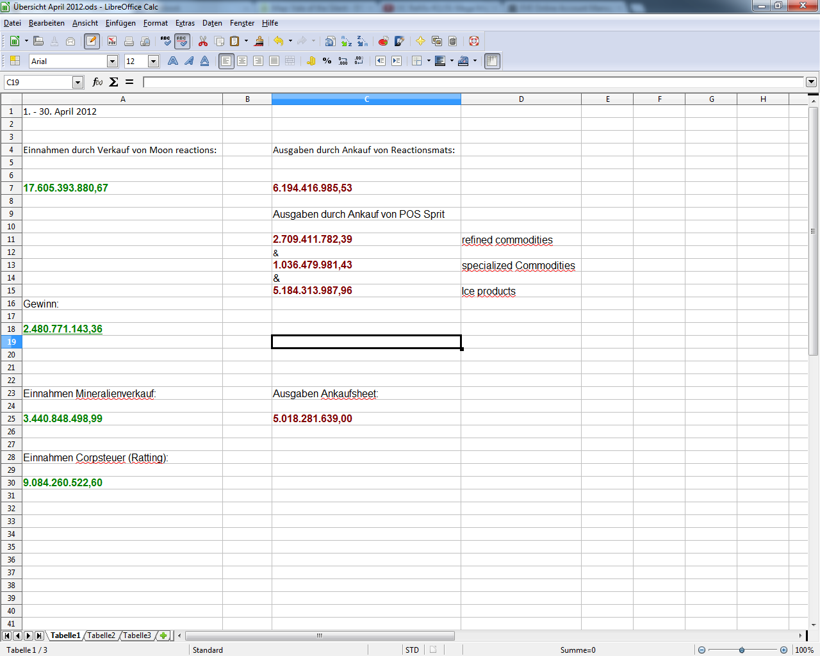Viewport: 820px width, 656px height.
Task: Open Styles and Formatting icon
Action: (x=15, y=61)
